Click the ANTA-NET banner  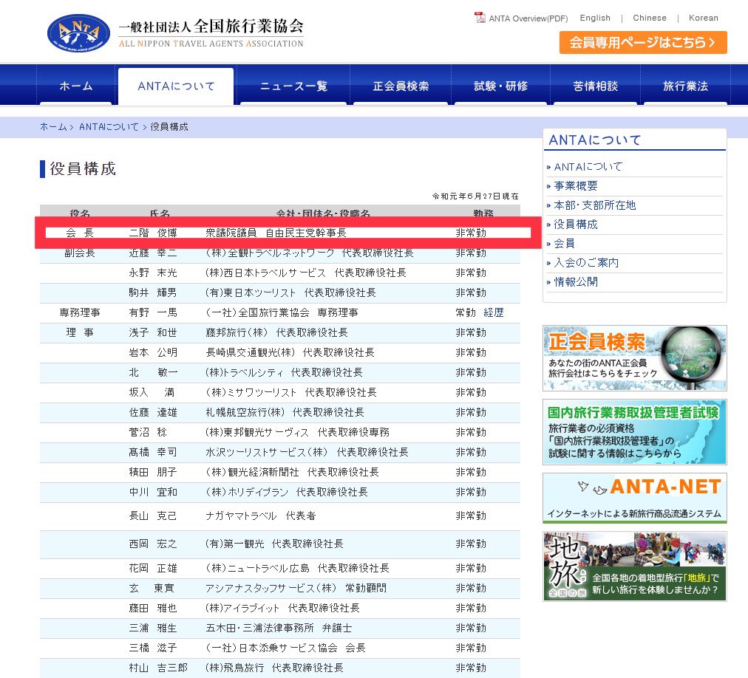pyautogui.click(x=634, y=498)
